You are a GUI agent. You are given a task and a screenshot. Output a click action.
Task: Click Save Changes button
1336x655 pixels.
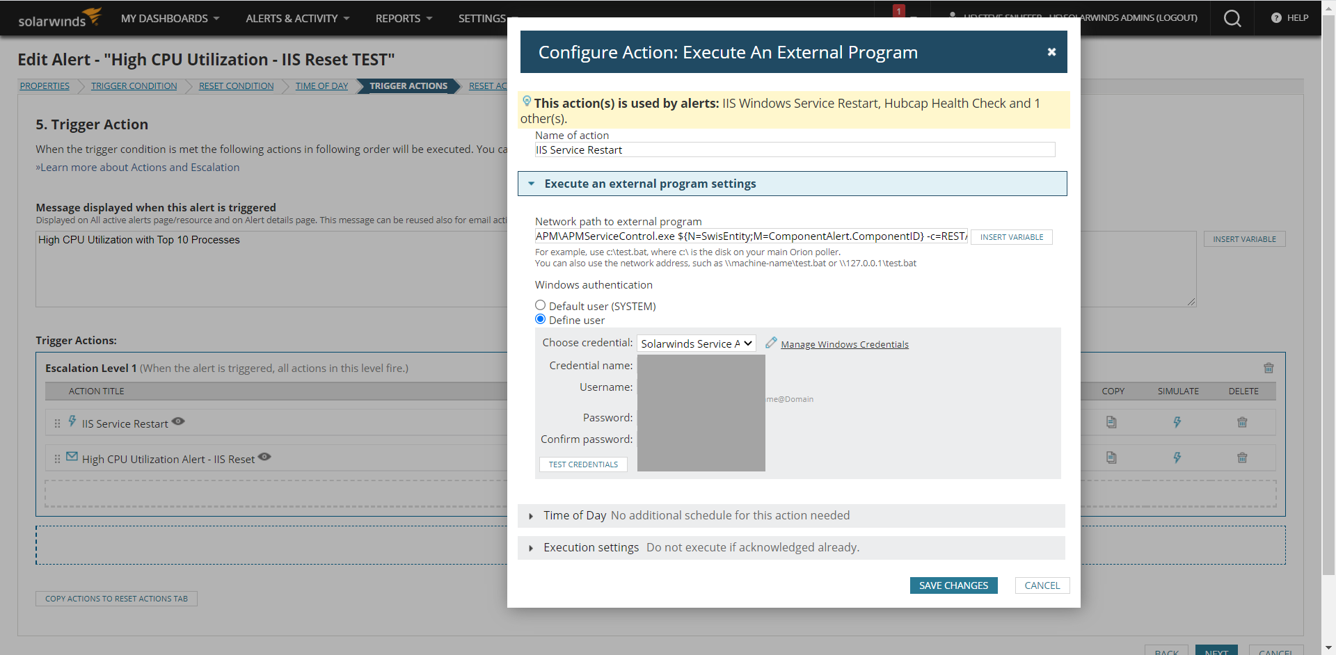pos(953,585)
